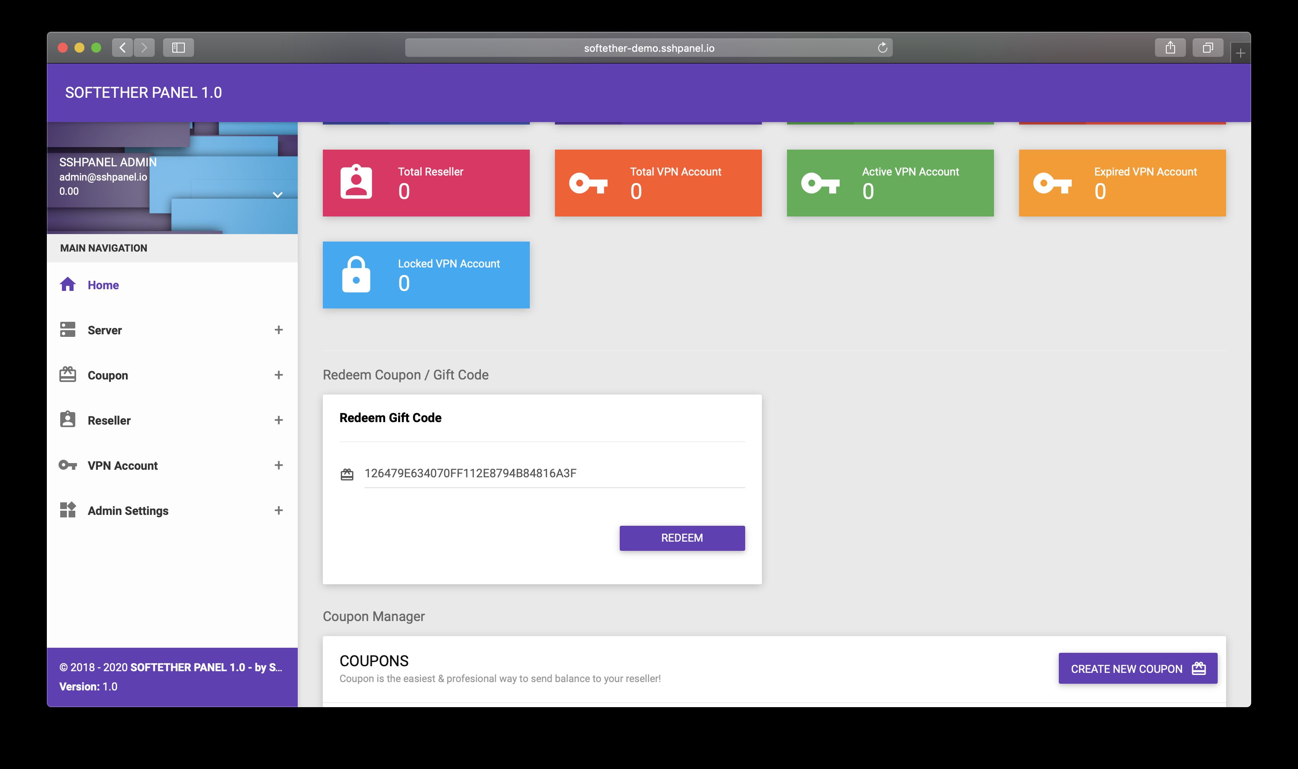
Task: Go back with the browser back arrow
Action: pos(123,48)
